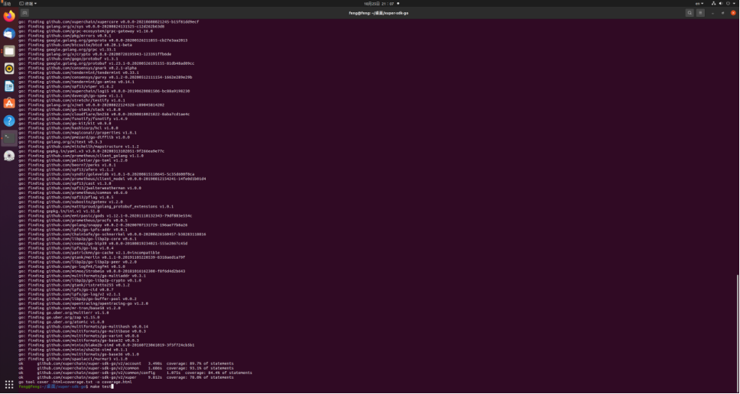
Task: Open Firefox from the dock
Action: click(x=8, y=16)
